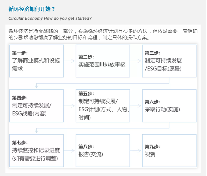Select the 第八步 box 报告(交流)
Image resolution: width=207 pixels, height=176 pixels.
click(x=103, y=151)
